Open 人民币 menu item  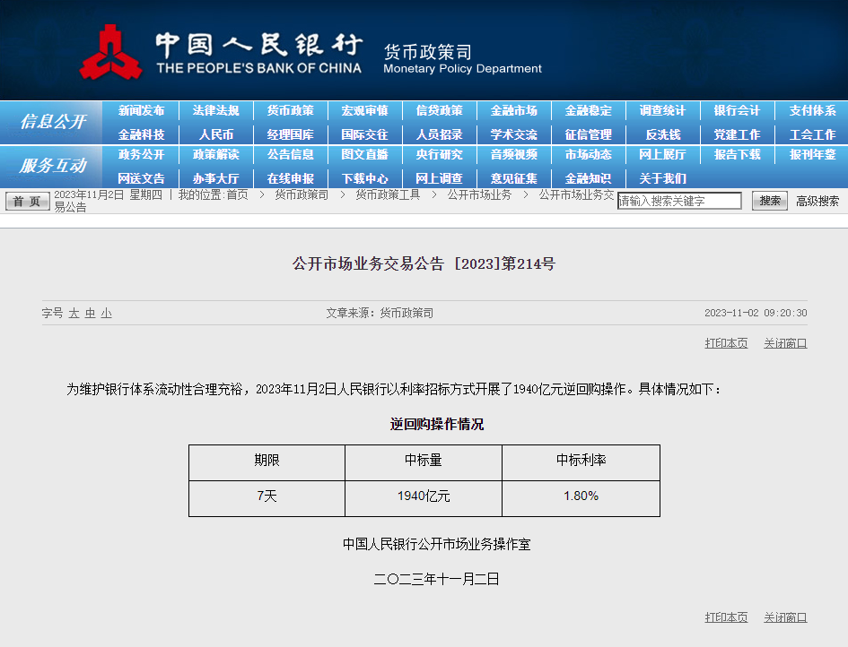click(x=215, y=134)
